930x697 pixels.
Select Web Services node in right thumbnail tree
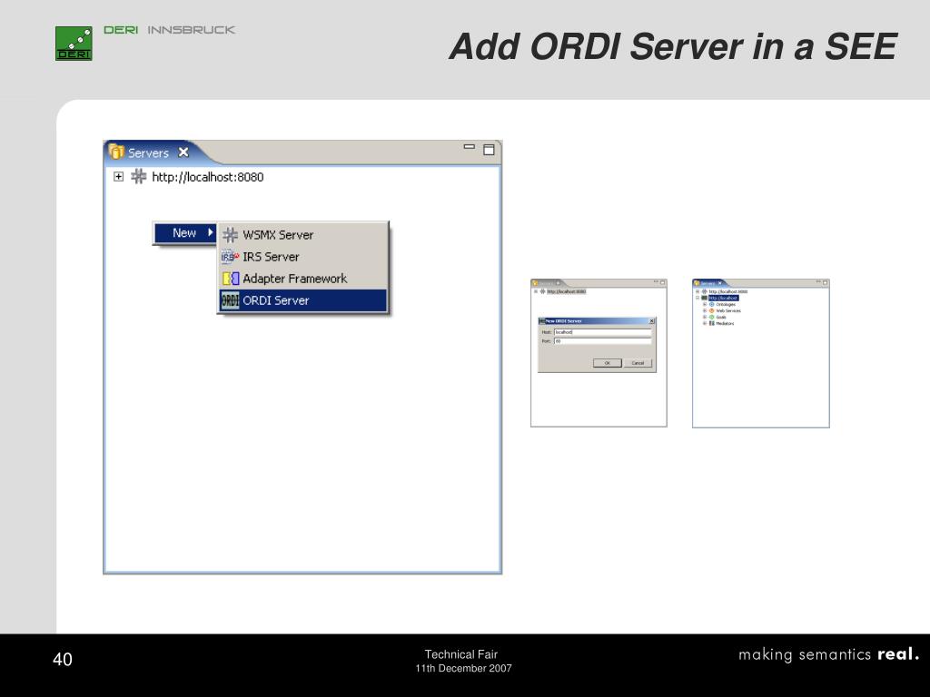(x=728, y=310)
